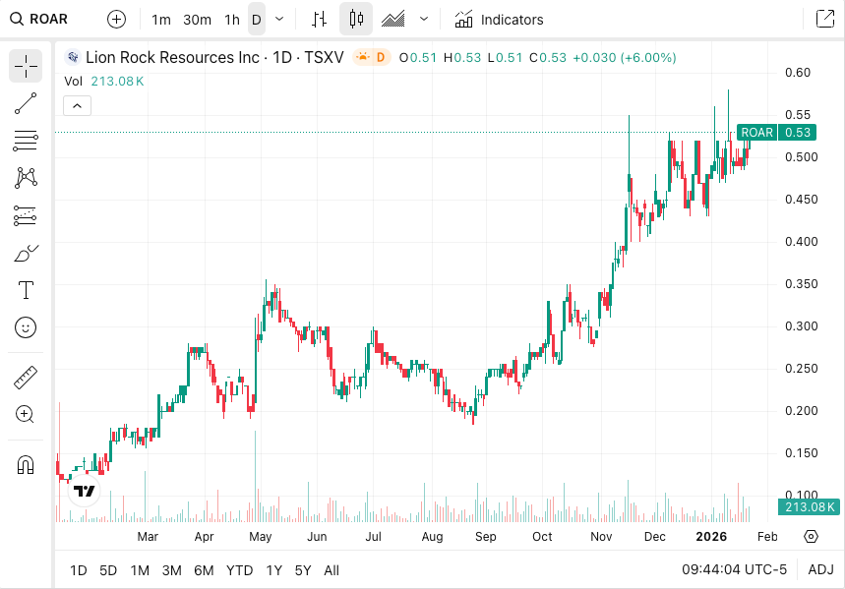
Task: Select the Measure ruler tool
Action: [26, 378]
